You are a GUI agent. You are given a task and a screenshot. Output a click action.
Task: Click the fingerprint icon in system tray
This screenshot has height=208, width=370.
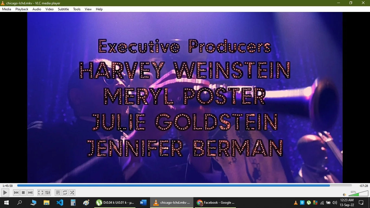(x=302, y=203)
